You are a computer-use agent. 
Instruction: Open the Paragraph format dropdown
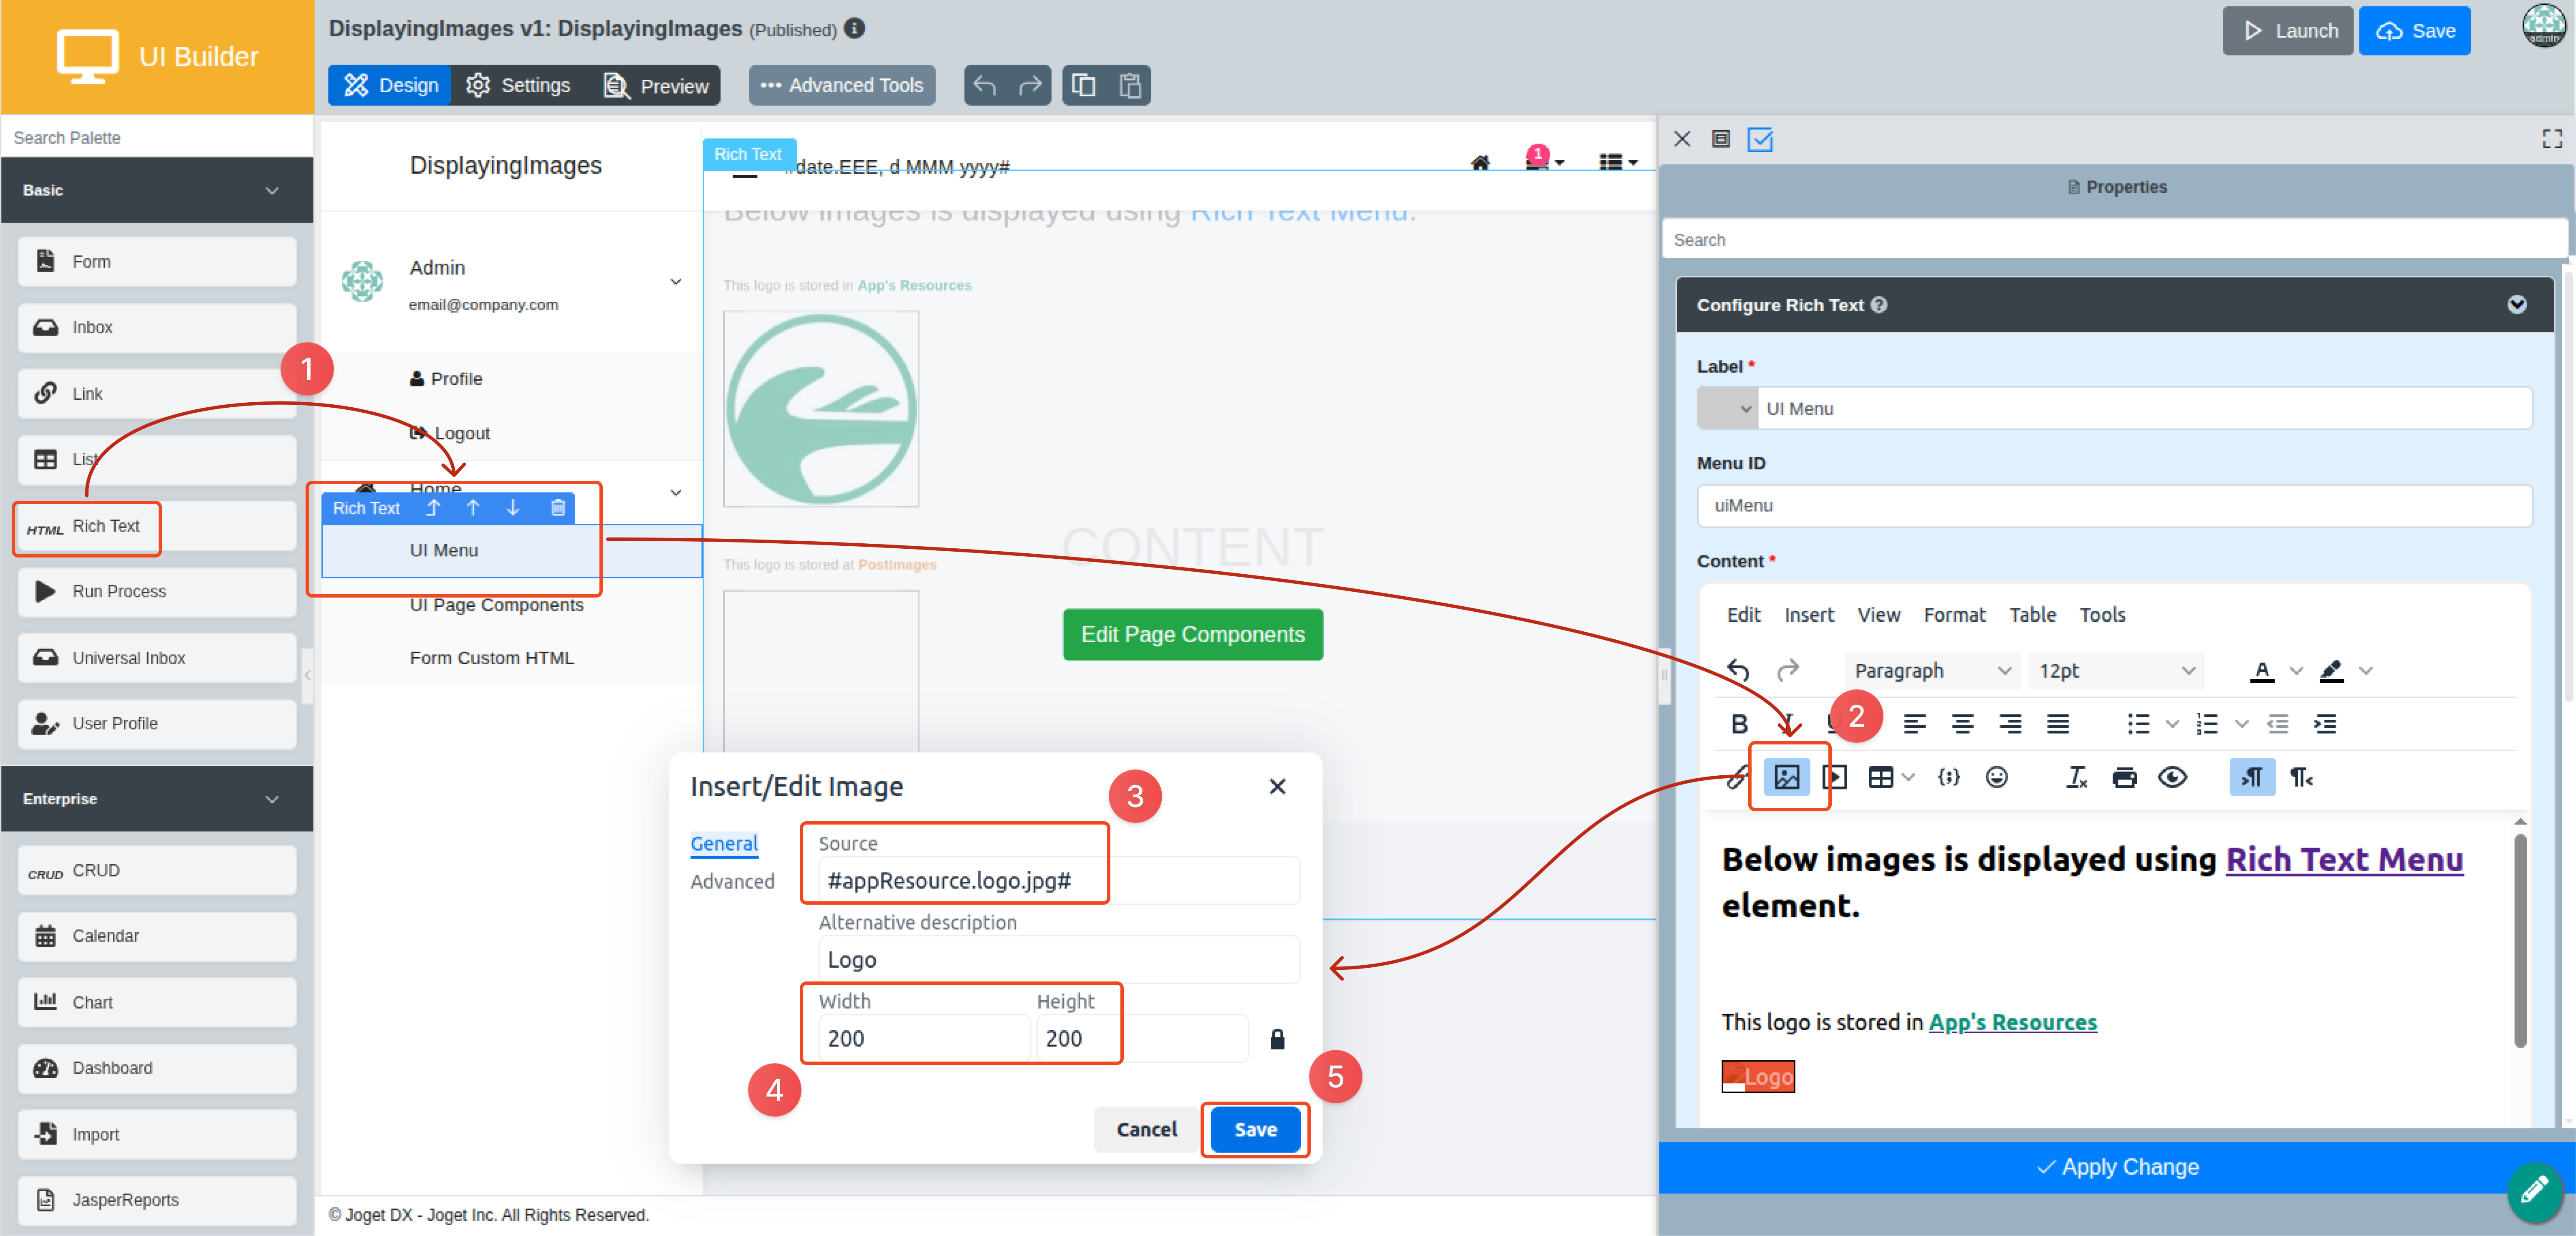pyautogui.click(x=1932, y=670)
